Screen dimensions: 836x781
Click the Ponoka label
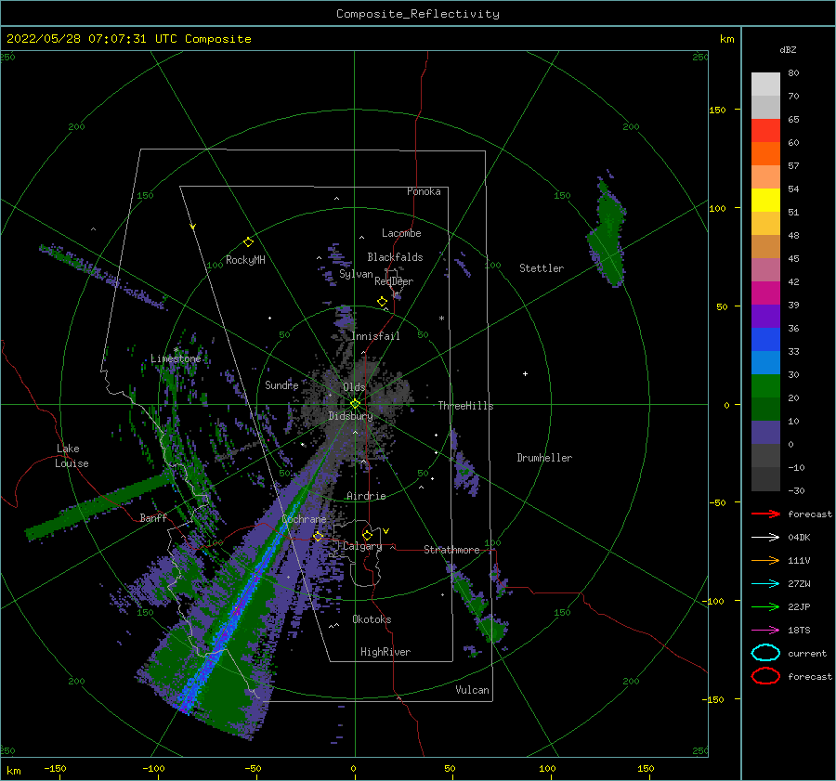(x=424, y=191)
